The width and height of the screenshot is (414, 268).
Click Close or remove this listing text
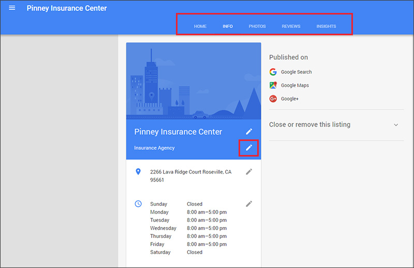[x=309, y=124]
